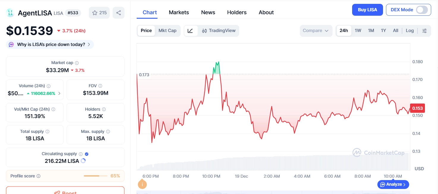Click the Analyze button
Image resolution: width=438 pixels, height=194 pixels.
tap(393, 185)
